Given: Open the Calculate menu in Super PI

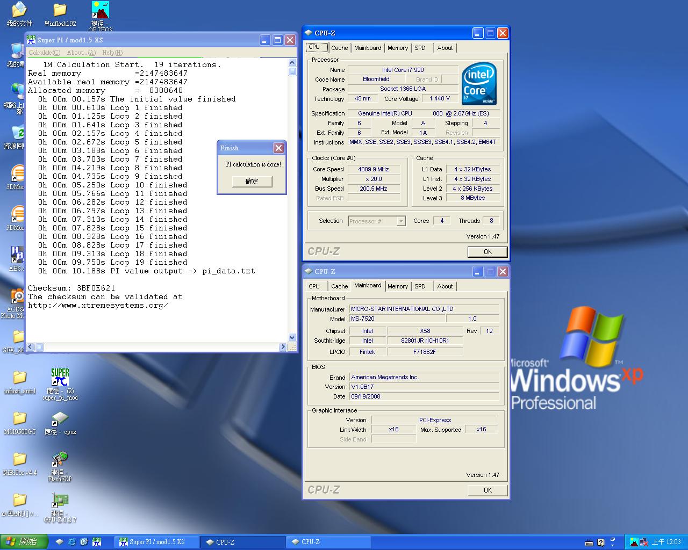Looking at the screenshot, I should point(44,53).
